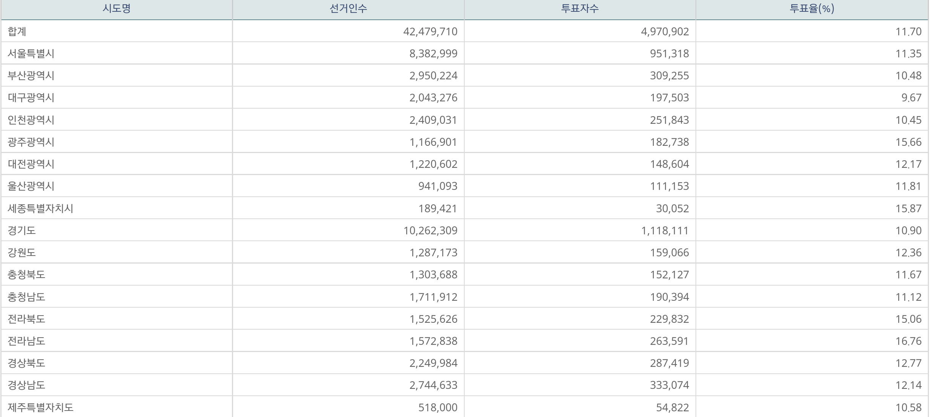Select the 인천광역시 row name
Viewport: 932px width, 417px height.
(x=31, y=120)
